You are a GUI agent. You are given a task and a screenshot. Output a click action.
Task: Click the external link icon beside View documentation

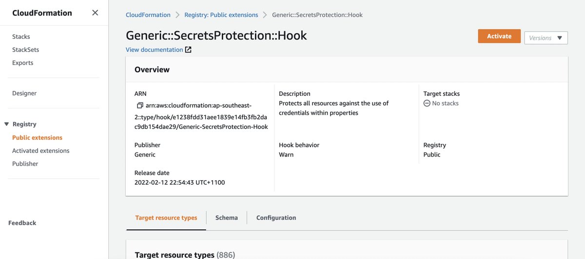click(188, 50)
